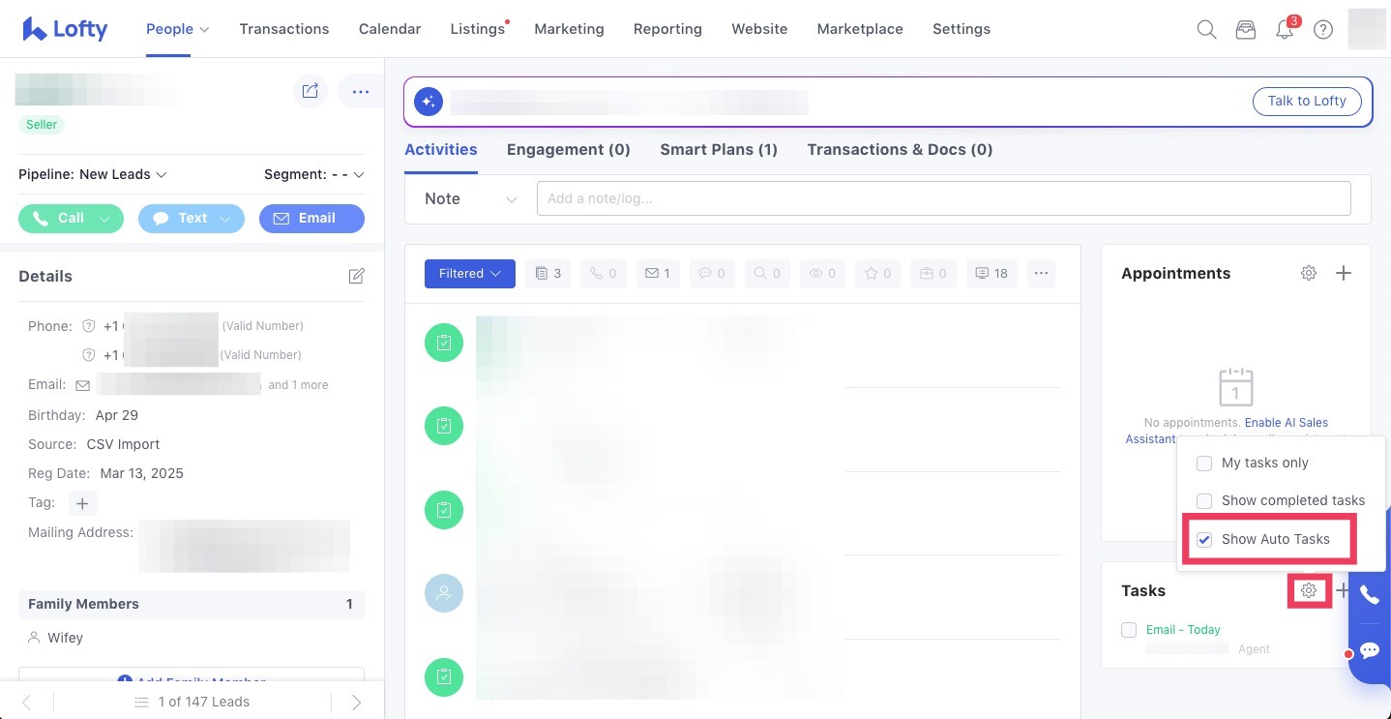This screenshot has width=1391, height=719.
Task: Click the Talk to Lofty button
Action: (1306, 102)
